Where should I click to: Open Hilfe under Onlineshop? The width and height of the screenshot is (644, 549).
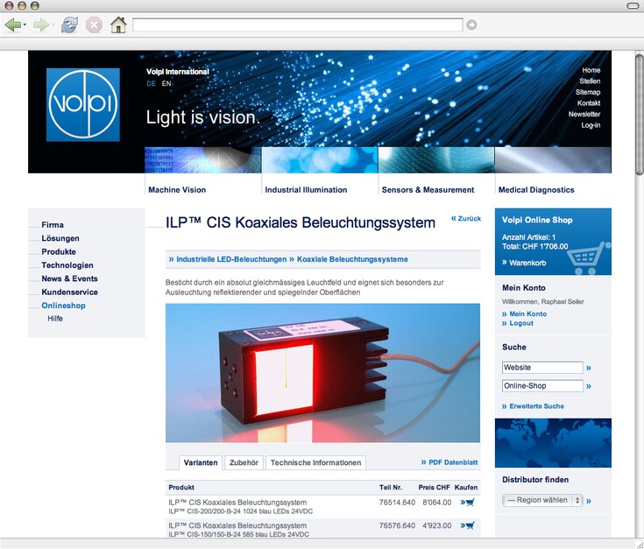click(55, 319)
